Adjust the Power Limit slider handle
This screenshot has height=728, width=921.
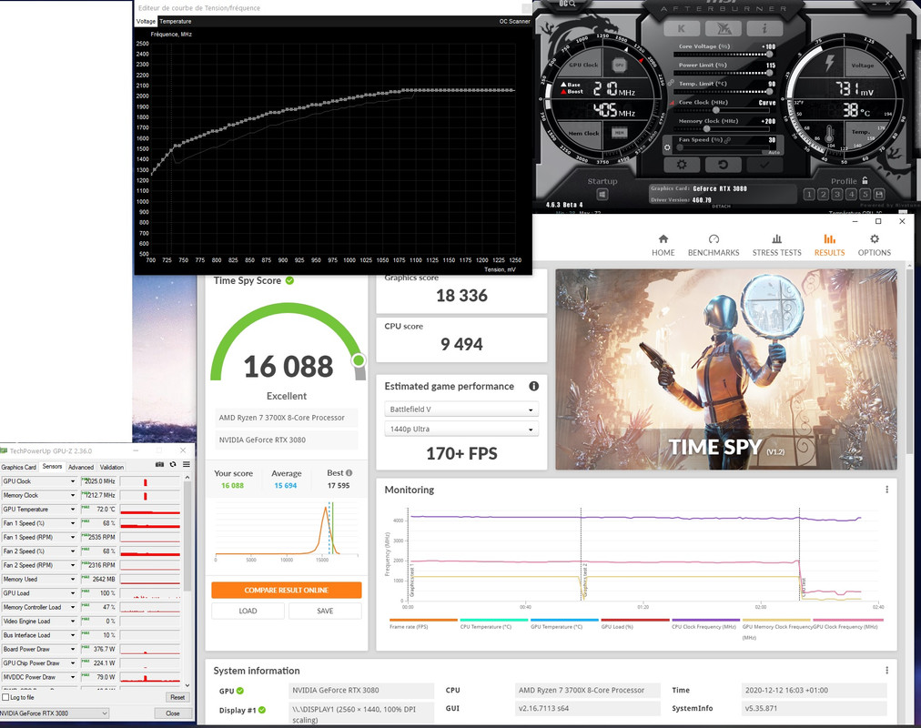tap(769, 73)
